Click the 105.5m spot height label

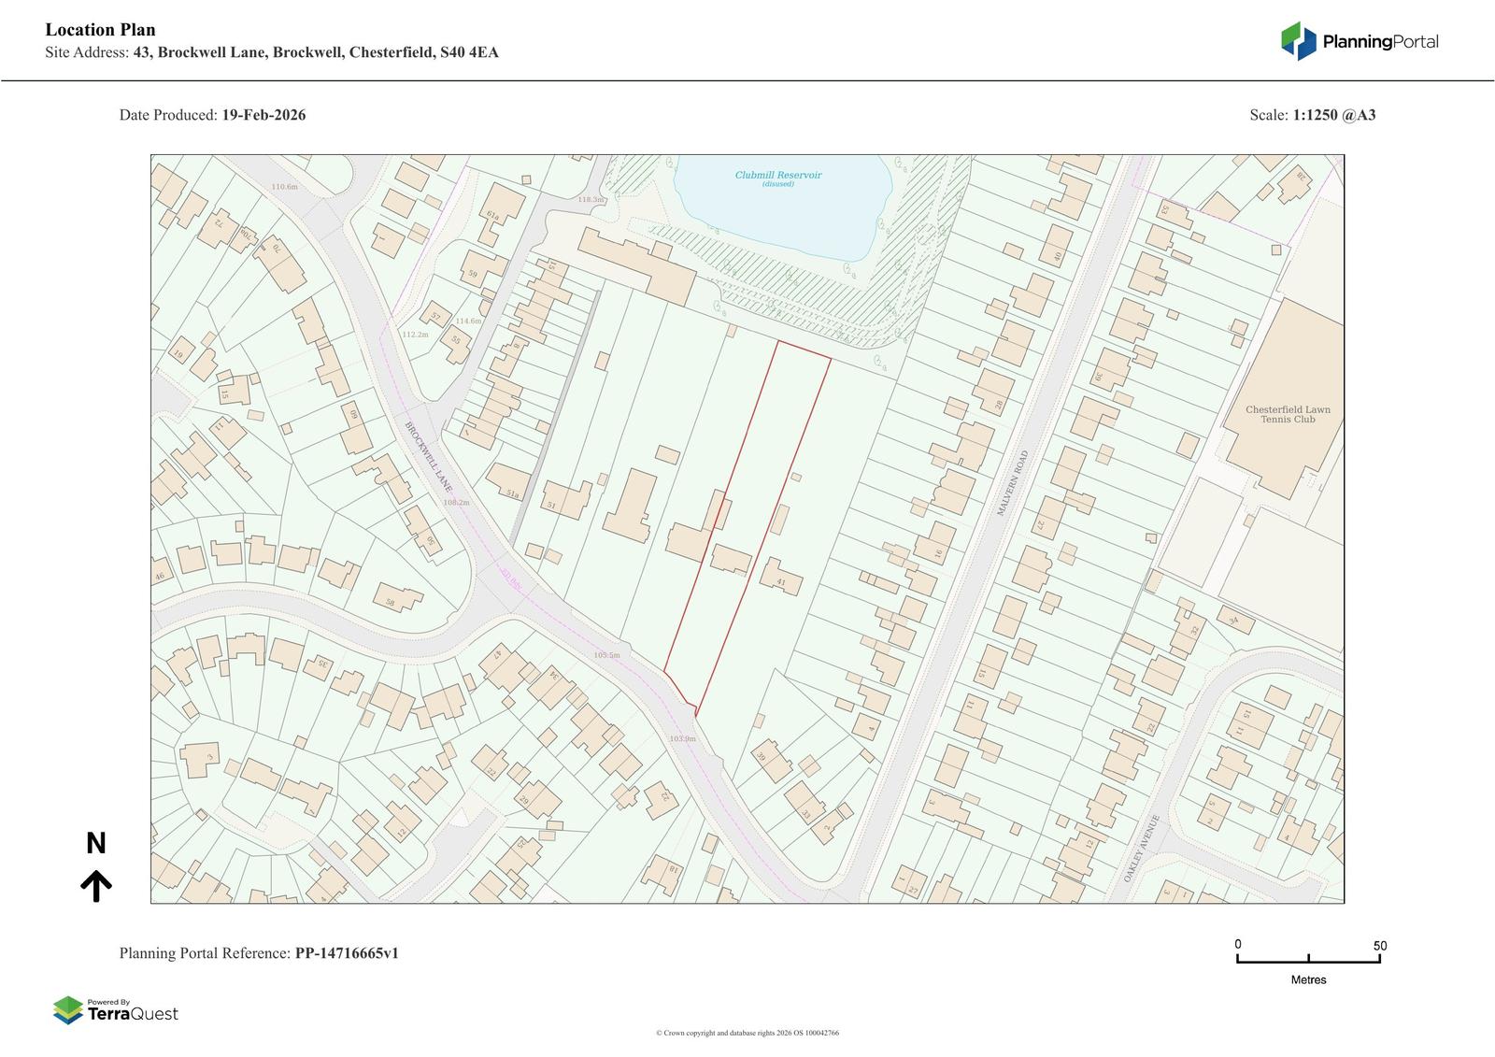[x=606, y=655]
